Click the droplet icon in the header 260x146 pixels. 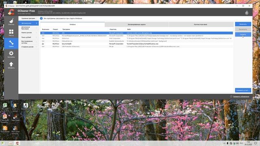click(247, 13)
